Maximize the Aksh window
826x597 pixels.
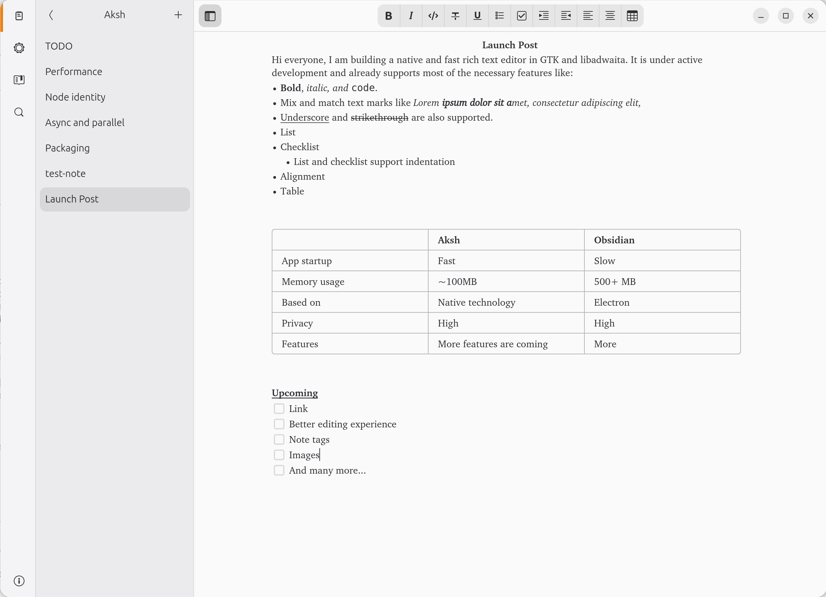(x=785, y=16)
